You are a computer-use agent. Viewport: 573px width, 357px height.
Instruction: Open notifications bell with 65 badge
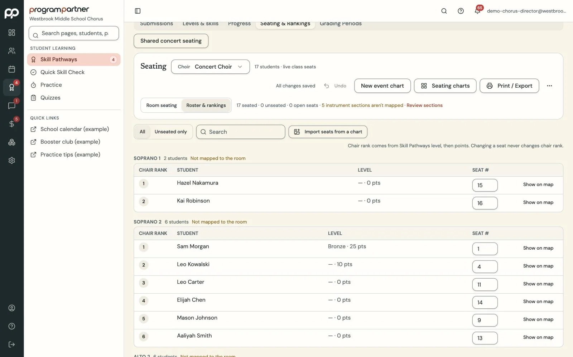478,10
